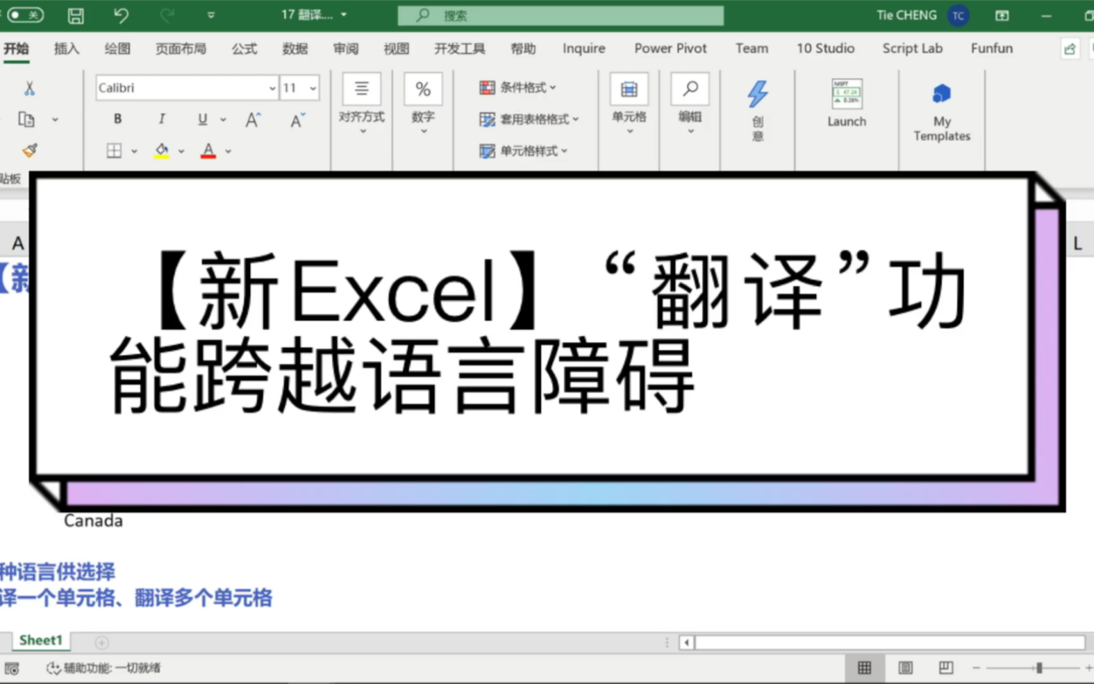The height and width of the screenshot is (684, 1094).
Task: Open ribbon display options icon
Action: 1002,15
